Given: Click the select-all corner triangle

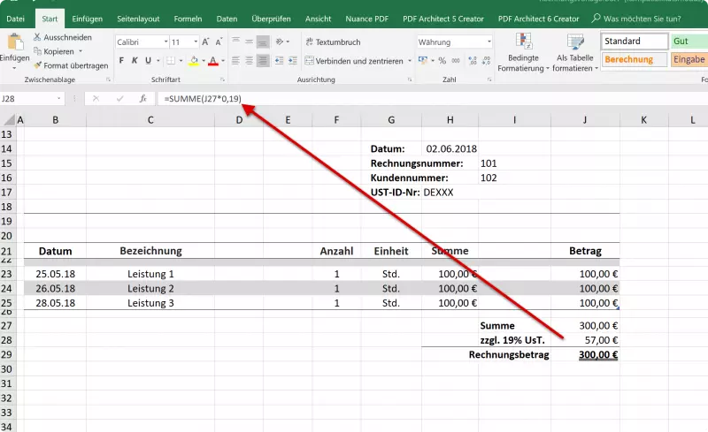Looking at the screenshot, I should coord(9,119).
